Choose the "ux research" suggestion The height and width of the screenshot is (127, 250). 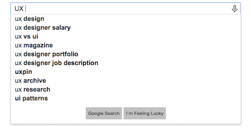[33, 89]
